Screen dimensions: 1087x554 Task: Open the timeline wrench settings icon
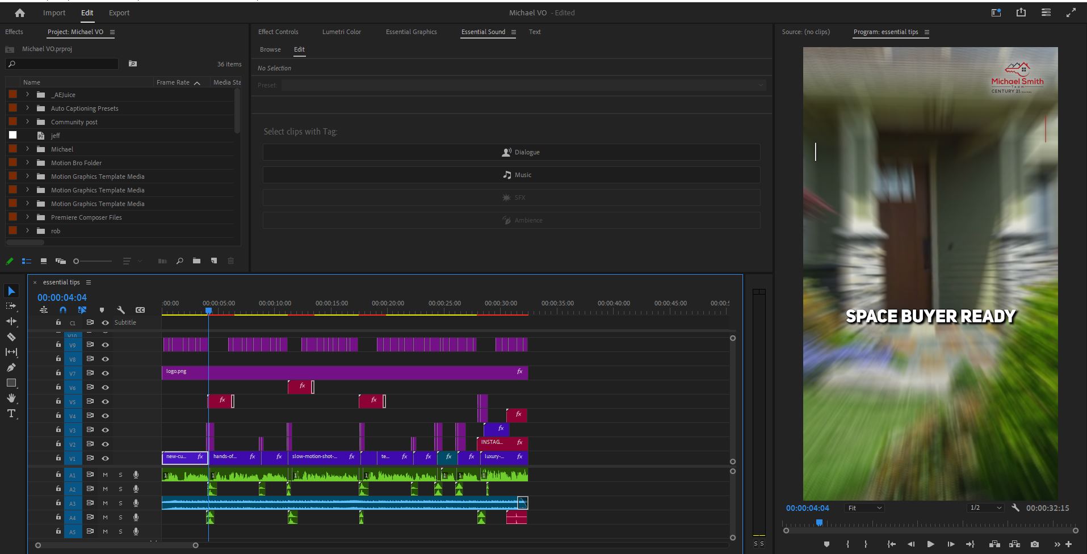120,310
